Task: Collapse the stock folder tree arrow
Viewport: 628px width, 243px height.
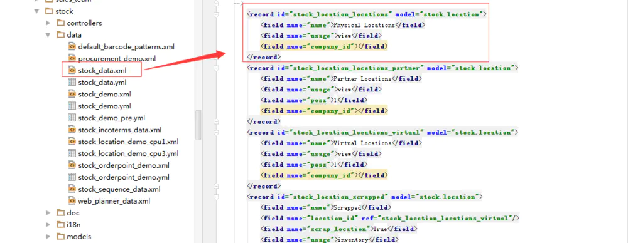Action: 37,11
